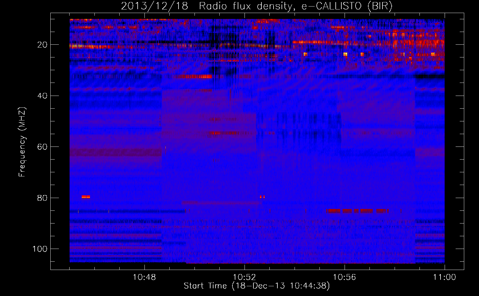Click the 10:52 time axis label
The image size is (479, 296).
245,277
